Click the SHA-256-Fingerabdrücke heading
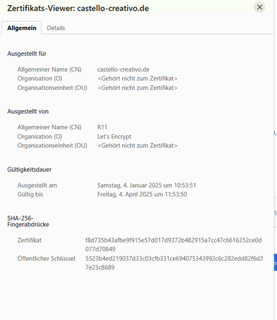277x320 pixels. [x=28, y=221]
